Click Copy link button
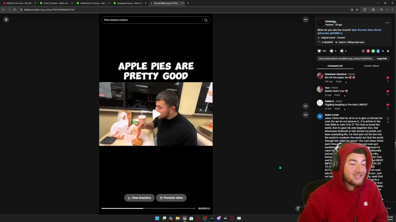The image size is (396, 222). (x=382, y=59)
